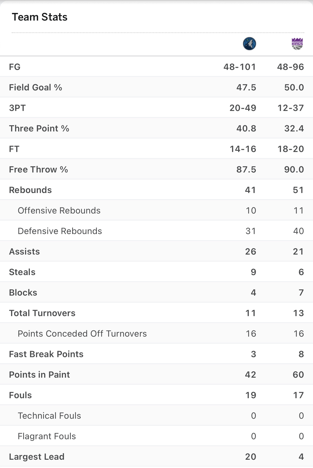Tap the Field Goal % row
The height and width of the screenshot is (468, 313).
156,87
